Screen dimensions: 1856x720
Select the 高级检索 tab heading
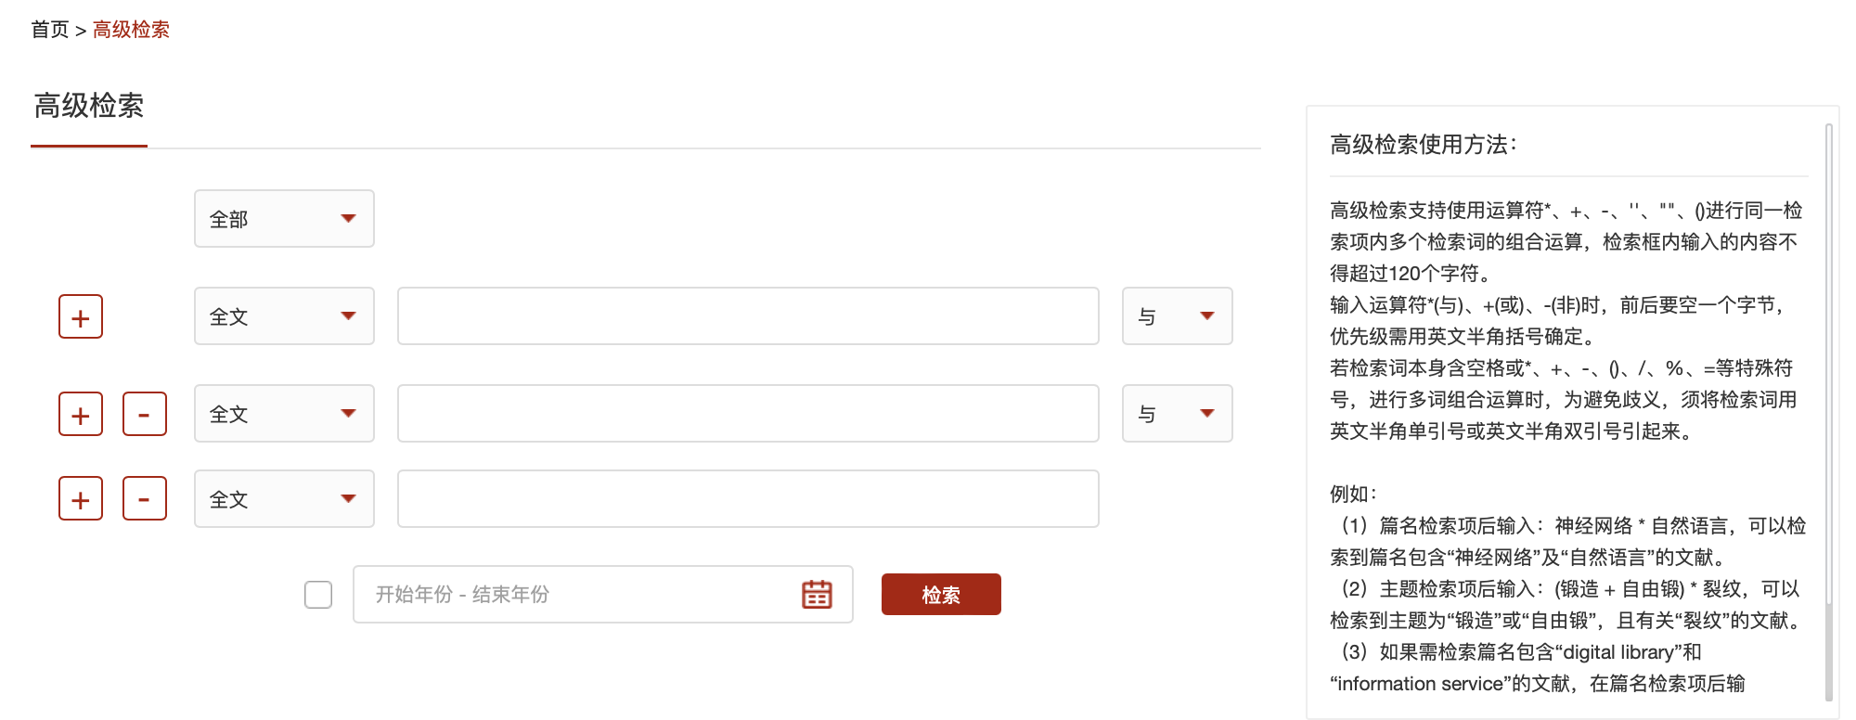(89, 106)
